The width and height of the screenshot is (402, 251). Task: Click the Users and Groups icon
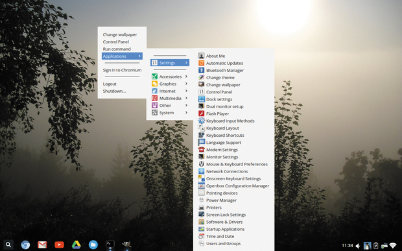coord(201,243)
